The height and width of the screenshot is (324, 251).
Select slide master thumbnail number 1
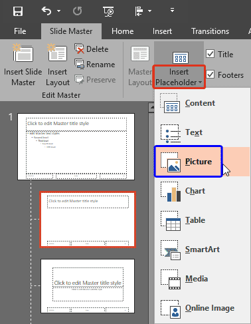[76, 146]
